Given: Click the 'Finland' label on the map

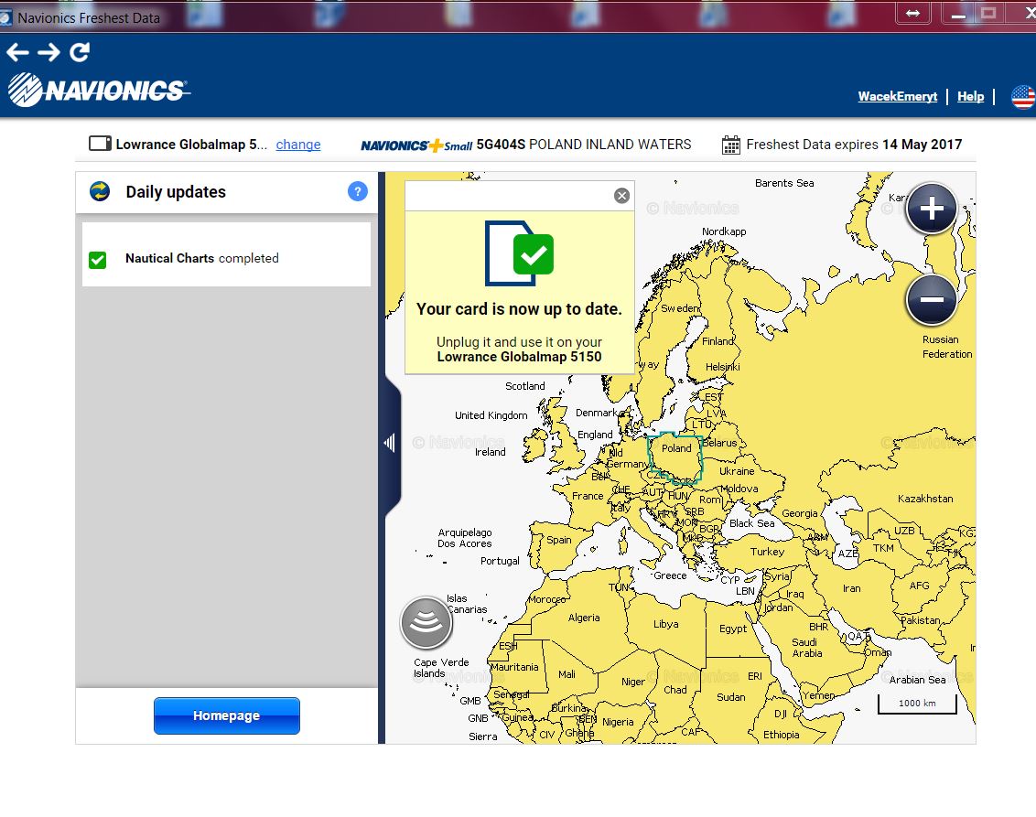Looking at the screenshot, I should [718, 341].
